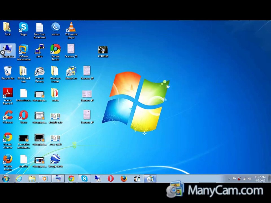Open the keyboard taskbar icon
The width and height of the screenshot is (271, 203).
pyautogui.click(x=58, y=178)
